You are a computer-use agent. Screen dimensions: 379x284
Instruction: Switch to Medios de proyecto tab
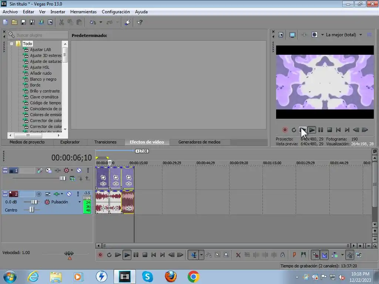27,142
